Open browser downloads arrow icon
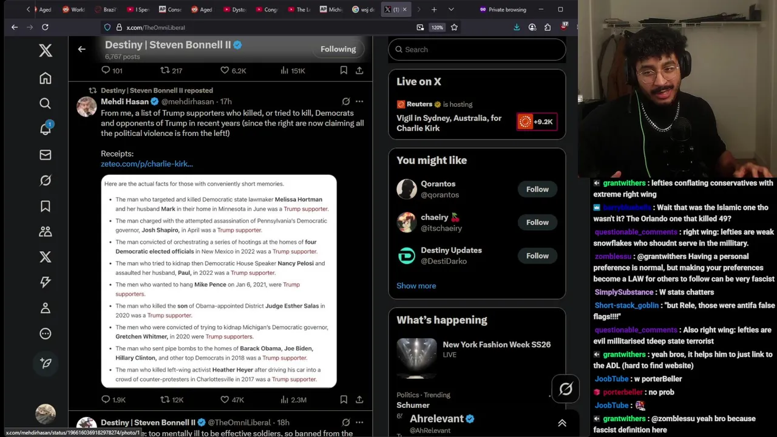Image resolution: width=777 pixels, height=437 pixels. 517,27
